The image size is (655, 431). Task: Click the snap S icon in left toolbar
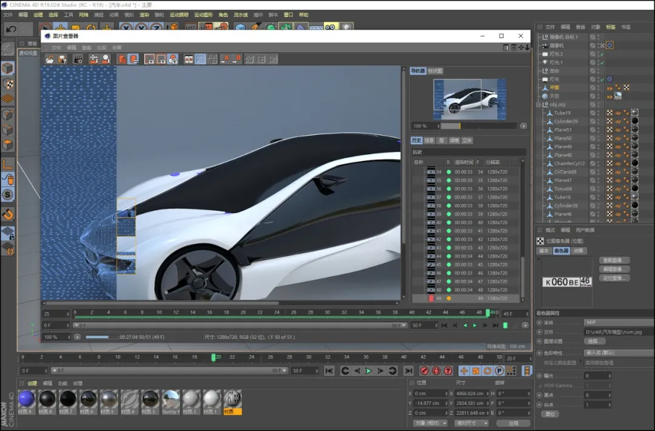click(x=8, y=195)
